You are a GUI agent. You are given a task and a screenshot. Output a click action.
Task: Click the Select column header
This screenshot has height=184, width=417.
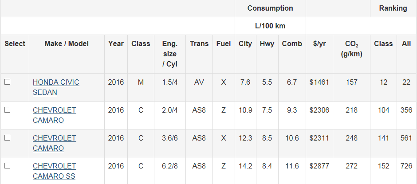click(x=15, y=44)
